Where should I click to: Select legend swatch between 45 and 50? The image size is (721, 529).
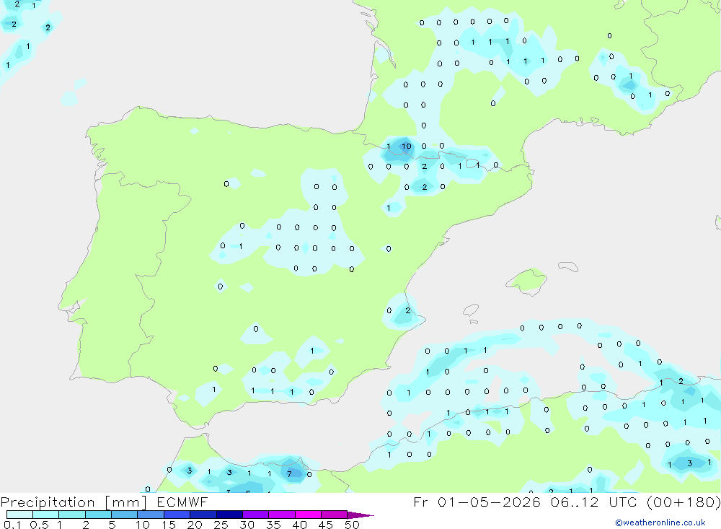[x=334, y=515]
